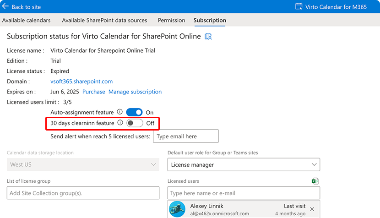Open the Manage subscription link
This screenshot has height=218, width=380.
[x=135, y=92]
